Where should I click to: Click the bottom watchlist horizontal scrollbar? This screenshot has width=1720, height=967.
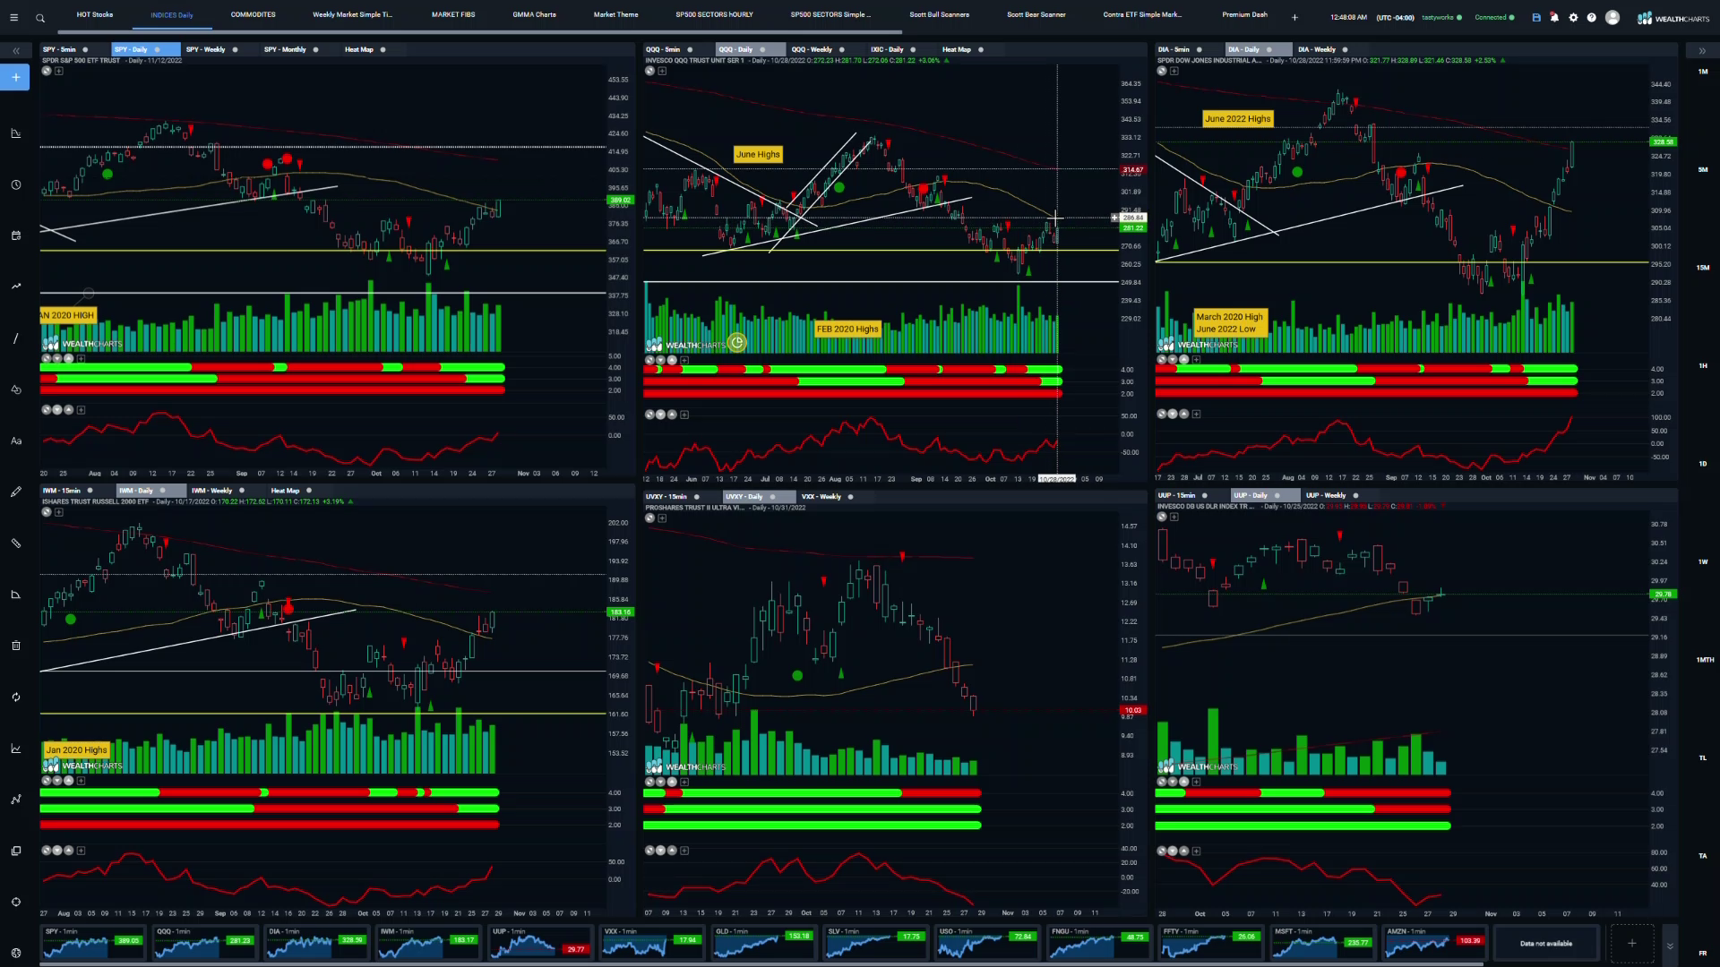(x=761, y=964)
